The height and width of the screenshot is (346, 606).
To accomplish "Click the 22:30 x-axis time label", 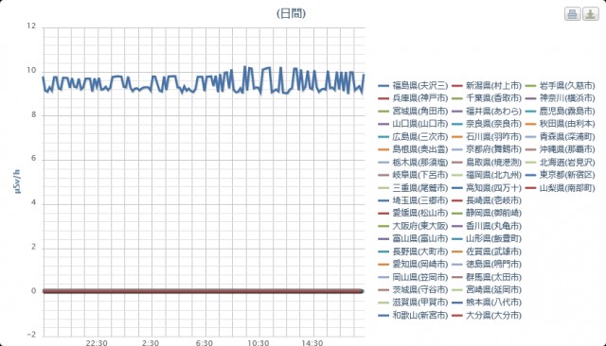I will point(97,342).
